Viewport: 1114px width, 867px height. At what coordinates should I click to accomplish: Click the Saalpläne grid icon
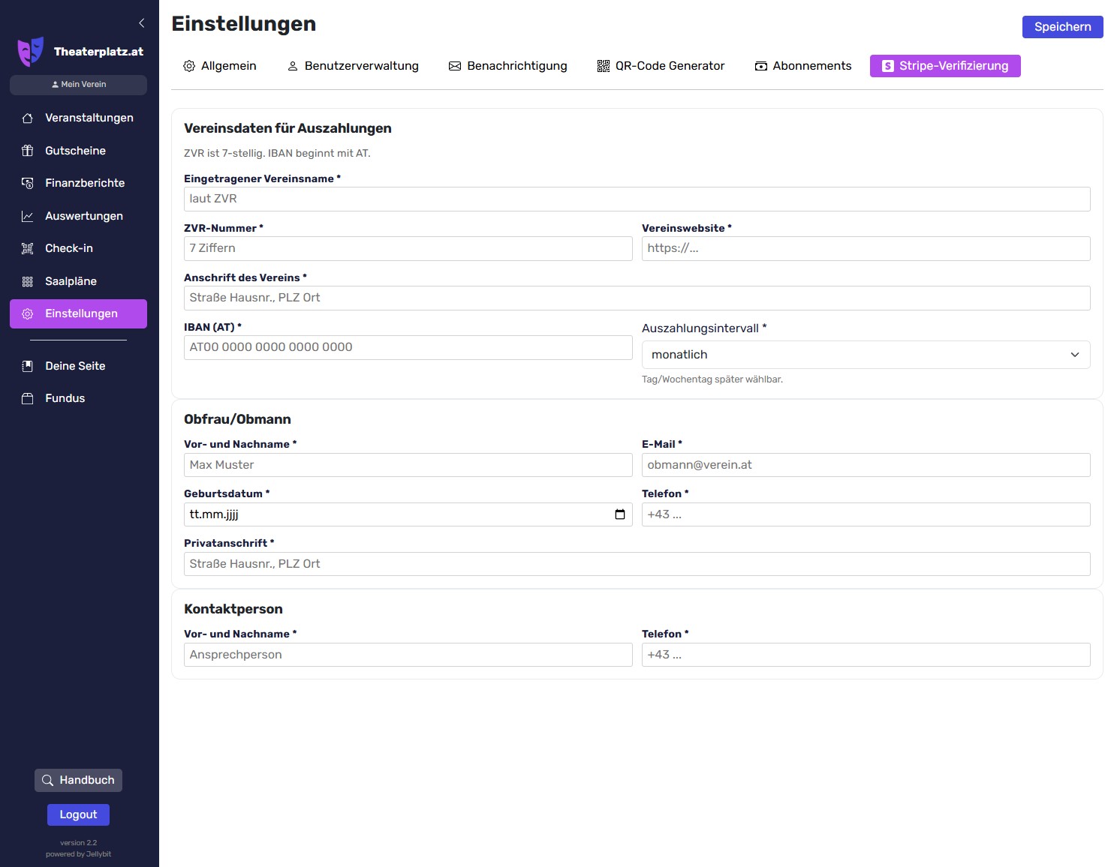(28, 281)
